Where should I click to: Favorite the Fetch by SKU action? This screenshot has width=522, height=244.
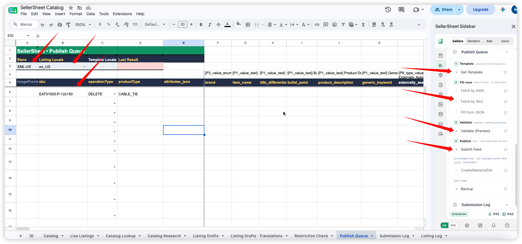[506, 102]
